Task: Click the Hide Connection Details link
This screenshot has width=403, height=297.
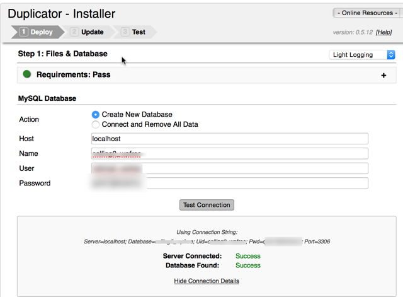Action: 207,281
